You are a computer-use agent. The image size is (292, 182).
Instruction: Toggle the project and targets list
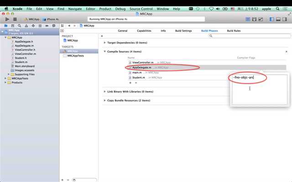pyautogui.click(x=62, y=31)
